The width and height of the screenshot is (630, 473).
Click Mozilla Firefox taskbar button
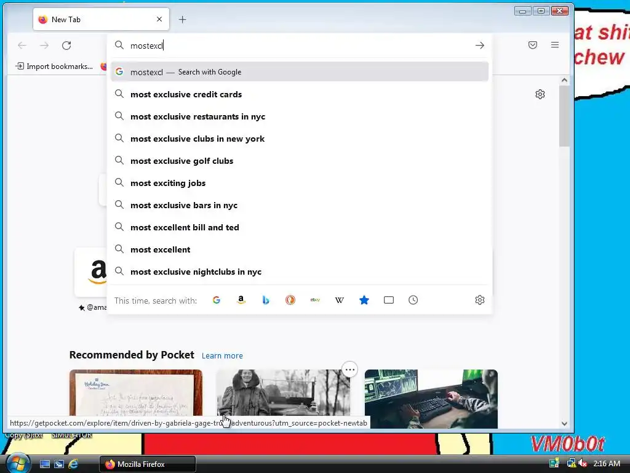148,464
